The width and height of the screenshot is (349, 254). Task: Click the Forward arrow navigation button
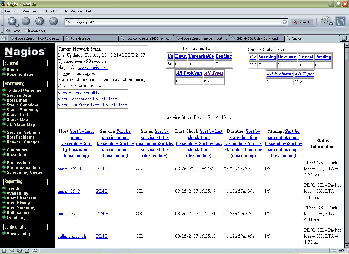pos(26,22)
